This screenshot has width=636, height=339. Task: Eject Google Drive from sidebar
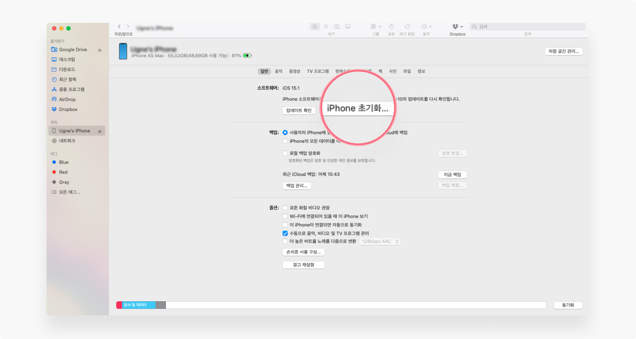point(100,50)
